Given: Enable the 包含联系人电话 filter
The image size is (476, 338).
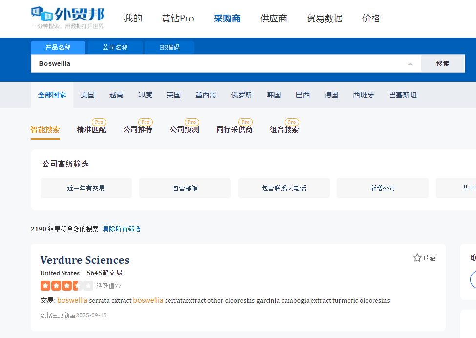Looking at the screenshot, I should tap(284, 188).
